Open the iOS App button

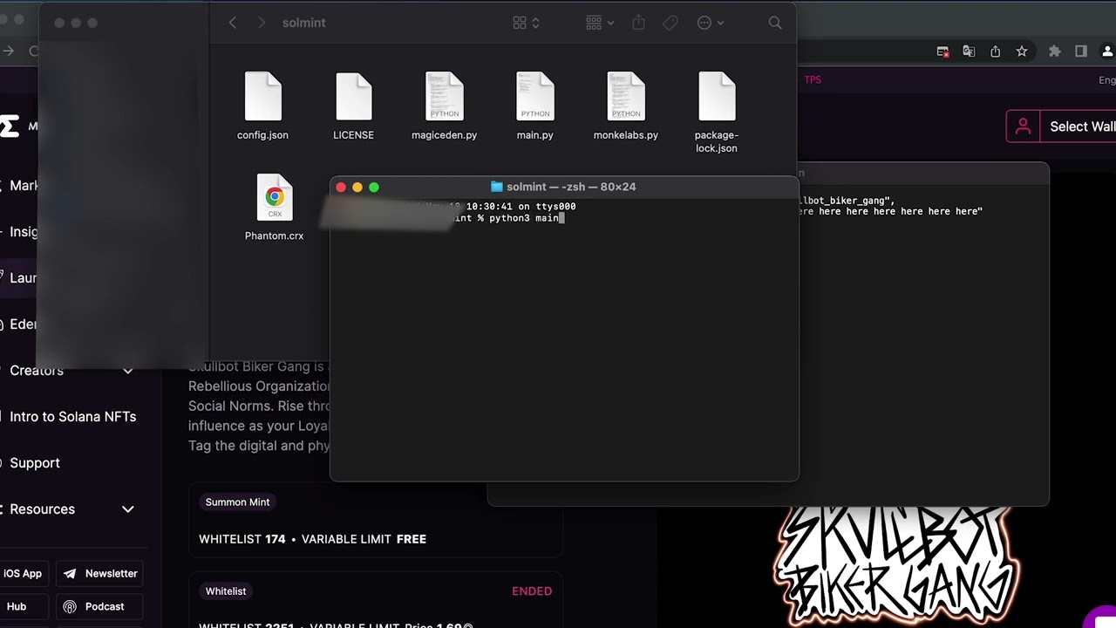24,574
